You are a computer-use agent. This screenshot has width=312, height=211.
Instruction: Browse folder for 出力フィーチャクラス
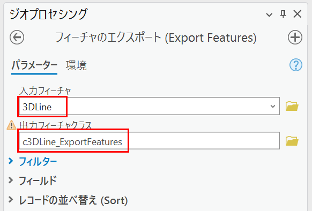[x=292, y=141]
